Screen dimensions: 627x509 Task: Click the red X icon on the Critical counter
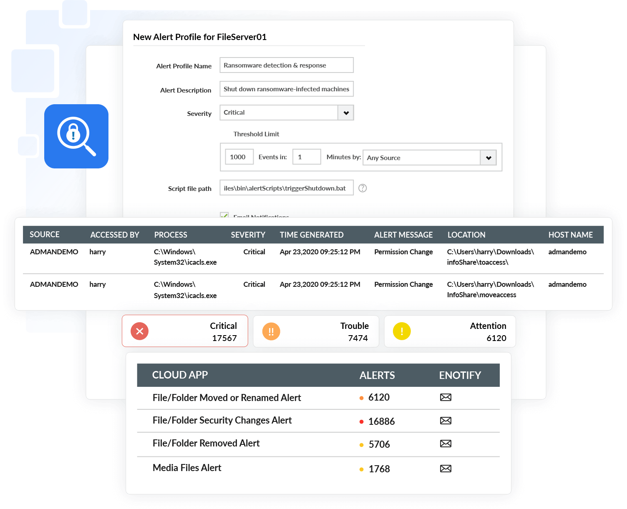pyautogui.click(x=139, y=331)
